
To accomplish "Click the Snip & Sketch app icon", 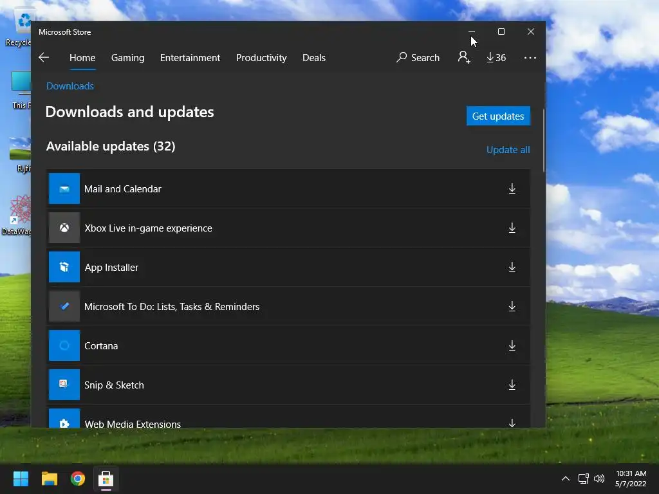I will (x=64, y=385).
